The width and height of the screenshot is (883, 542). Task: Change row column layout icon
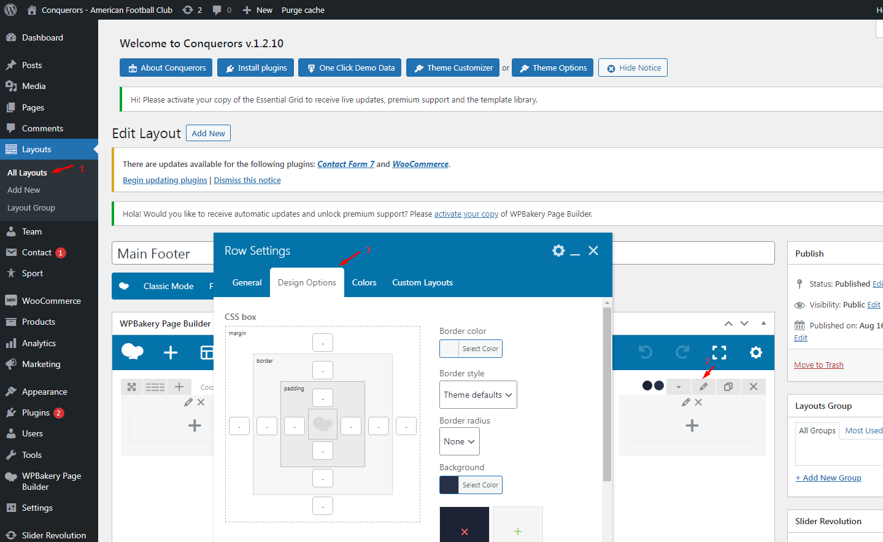(155, 387)
